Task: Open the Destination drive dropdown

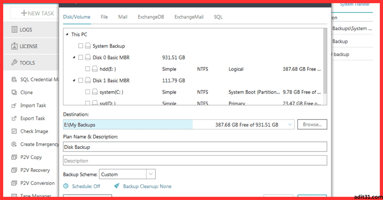Action: pos(290,125)
